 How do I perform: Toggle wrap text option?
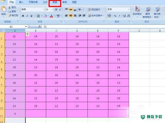[94, 10]
